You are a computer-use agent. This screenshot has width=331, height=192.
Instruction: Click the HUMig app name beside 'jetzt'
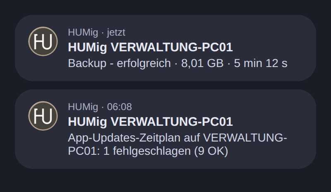(83, 33)
